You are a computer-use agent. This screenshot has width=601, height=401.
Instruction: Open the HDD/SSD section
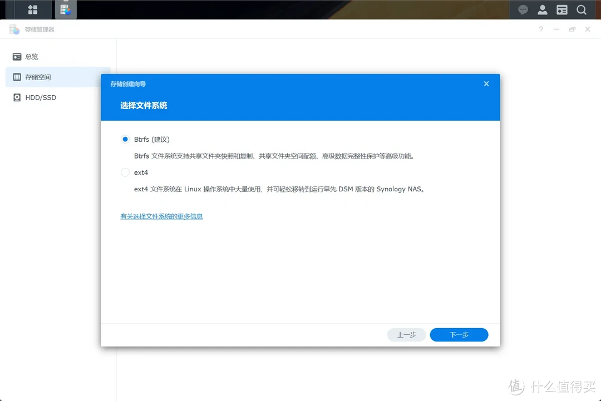click(x=37, y=97)
